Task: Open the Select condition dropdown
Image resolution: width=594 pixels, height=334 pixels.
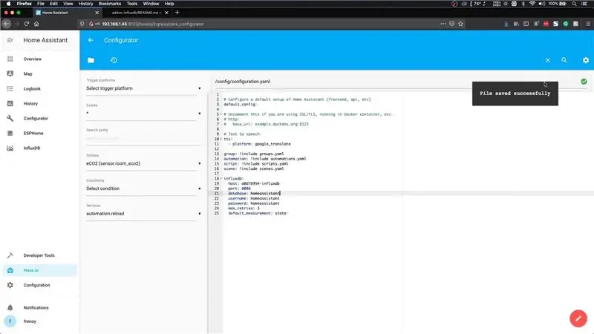Action: click(143, 189)
